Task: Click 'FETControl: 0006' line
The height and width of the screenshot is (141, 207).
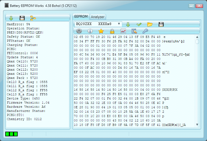Action: coord(22,53)
